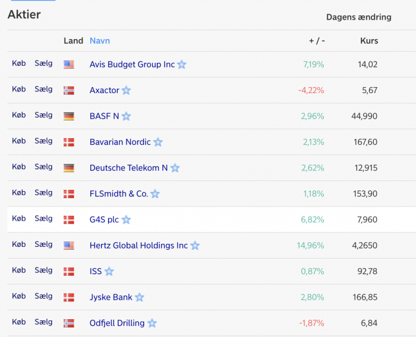
Task: Open Avis Budget Group Inc stock page
Action: click(132, 65)
